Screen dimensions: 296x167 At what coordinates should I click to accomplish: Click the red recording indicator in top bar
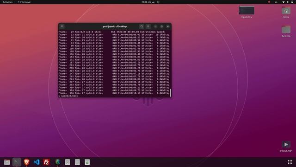[269, 2]
